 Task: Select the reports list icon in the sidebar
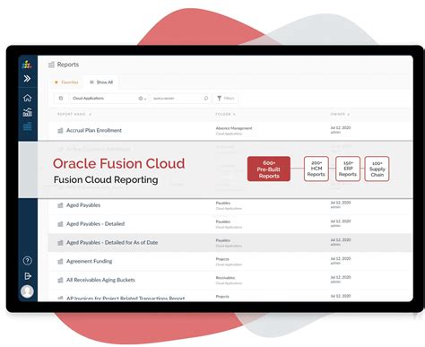tap(27, 126)
